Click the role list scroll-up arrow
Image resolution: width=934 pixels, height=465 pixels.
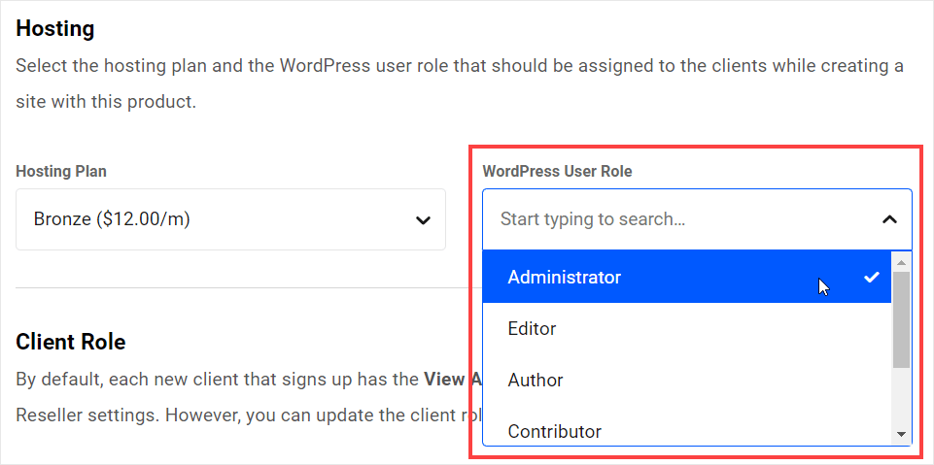pos(901,262)
